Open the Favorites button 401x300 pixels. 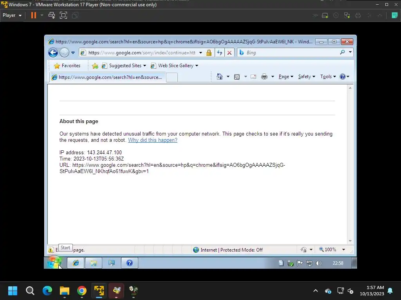click(x=67, y=66)
